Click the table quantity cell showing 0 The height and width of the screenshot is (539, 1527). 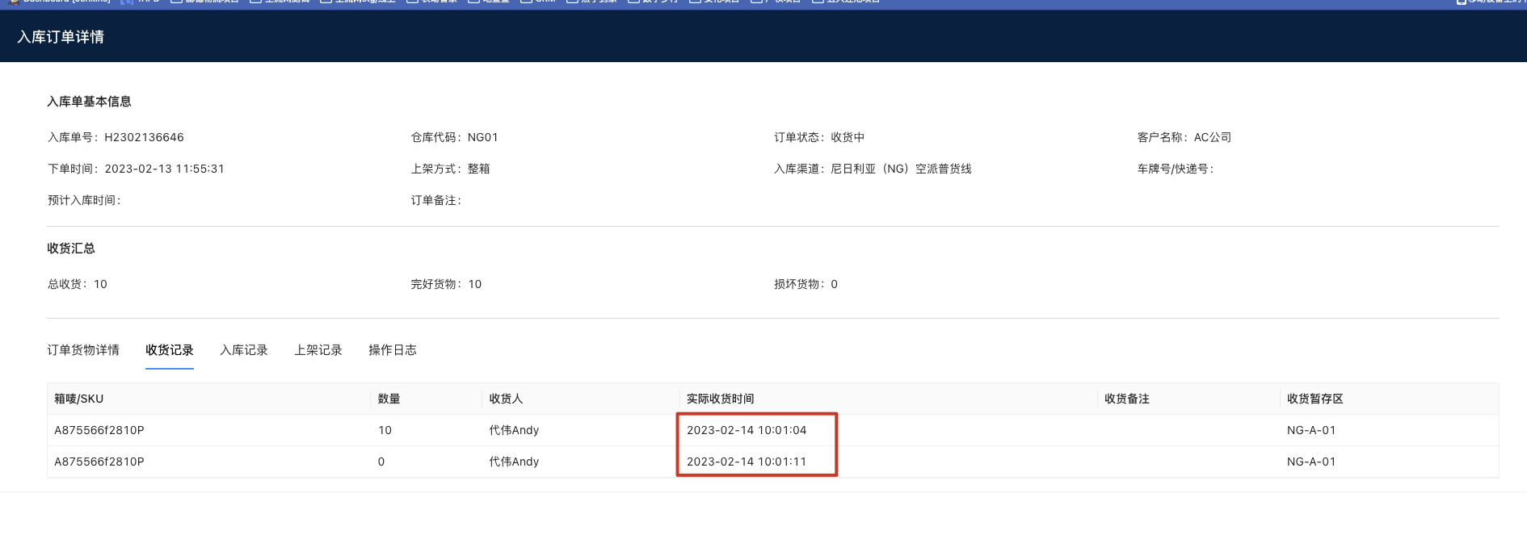coord(381,462)
